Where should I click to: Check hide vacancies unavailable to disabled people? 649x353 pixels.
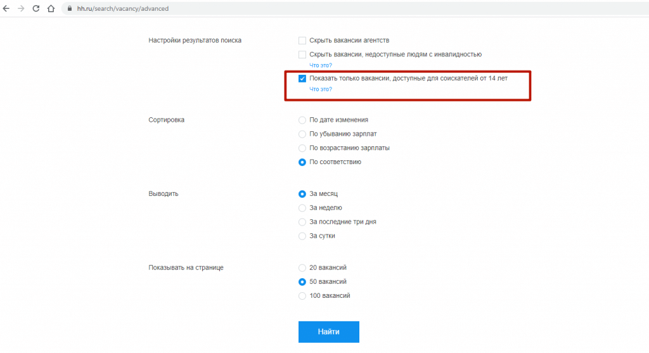(x=302, y=55)
